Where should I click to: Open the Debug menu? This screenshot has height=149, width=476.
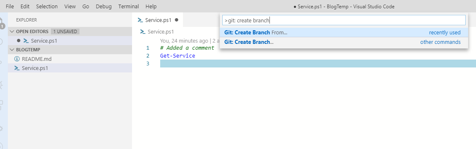103,6
